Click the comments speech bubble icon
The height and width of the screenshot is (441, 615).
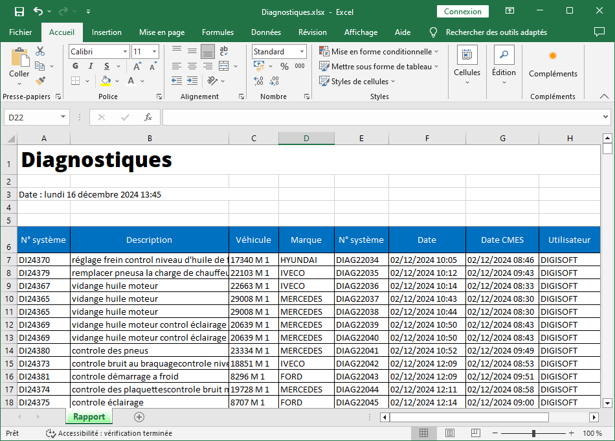click(599, 32)
